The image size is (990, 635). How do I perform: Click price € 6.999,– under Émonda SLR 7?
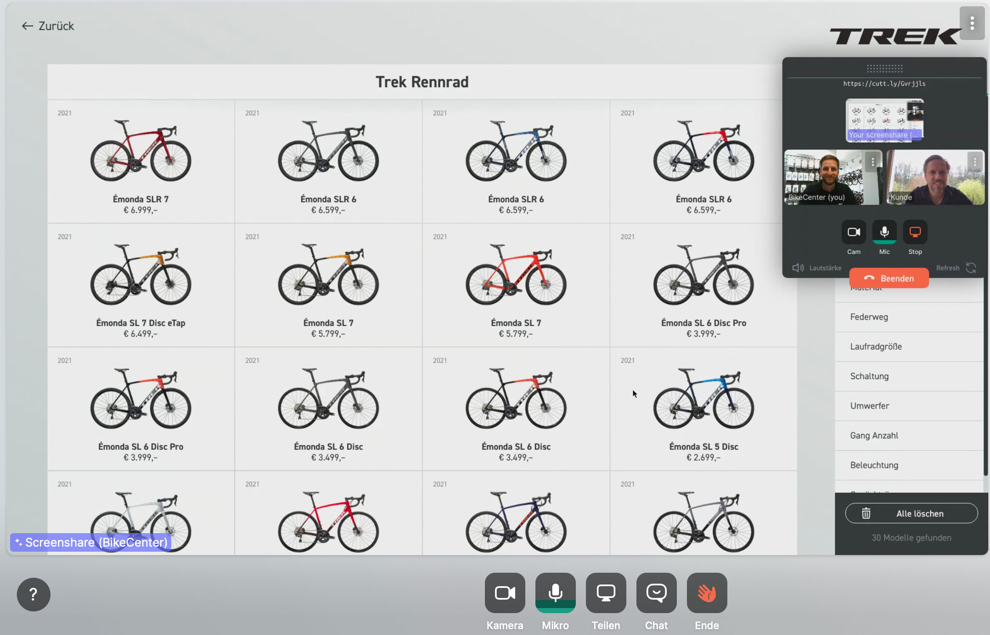pos(141,210)
